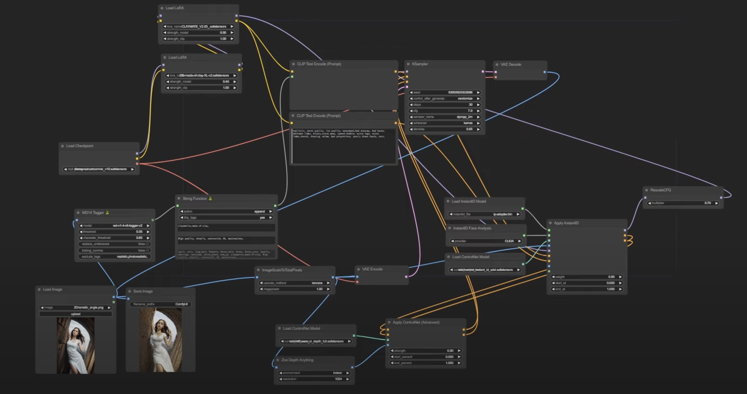Click the VAE Decode image output port
This screenshot has width=747, height=394.
point(545,72)
